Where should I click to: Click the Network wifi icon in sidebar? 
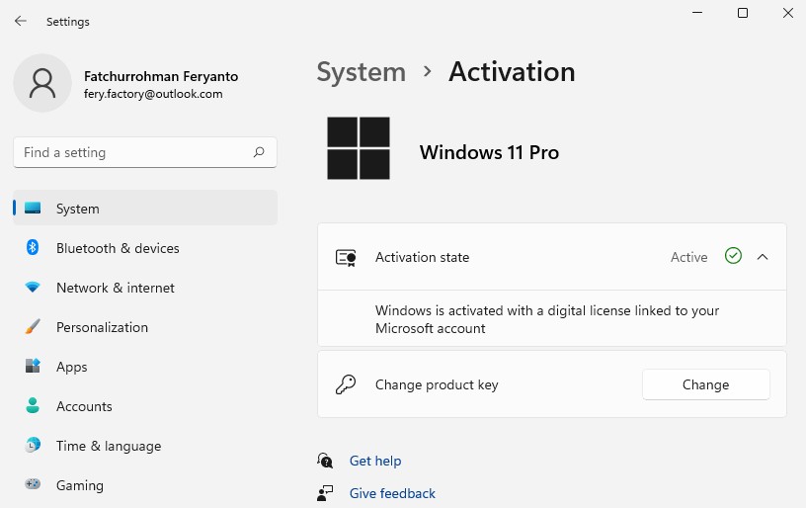(x=33, y=287)
